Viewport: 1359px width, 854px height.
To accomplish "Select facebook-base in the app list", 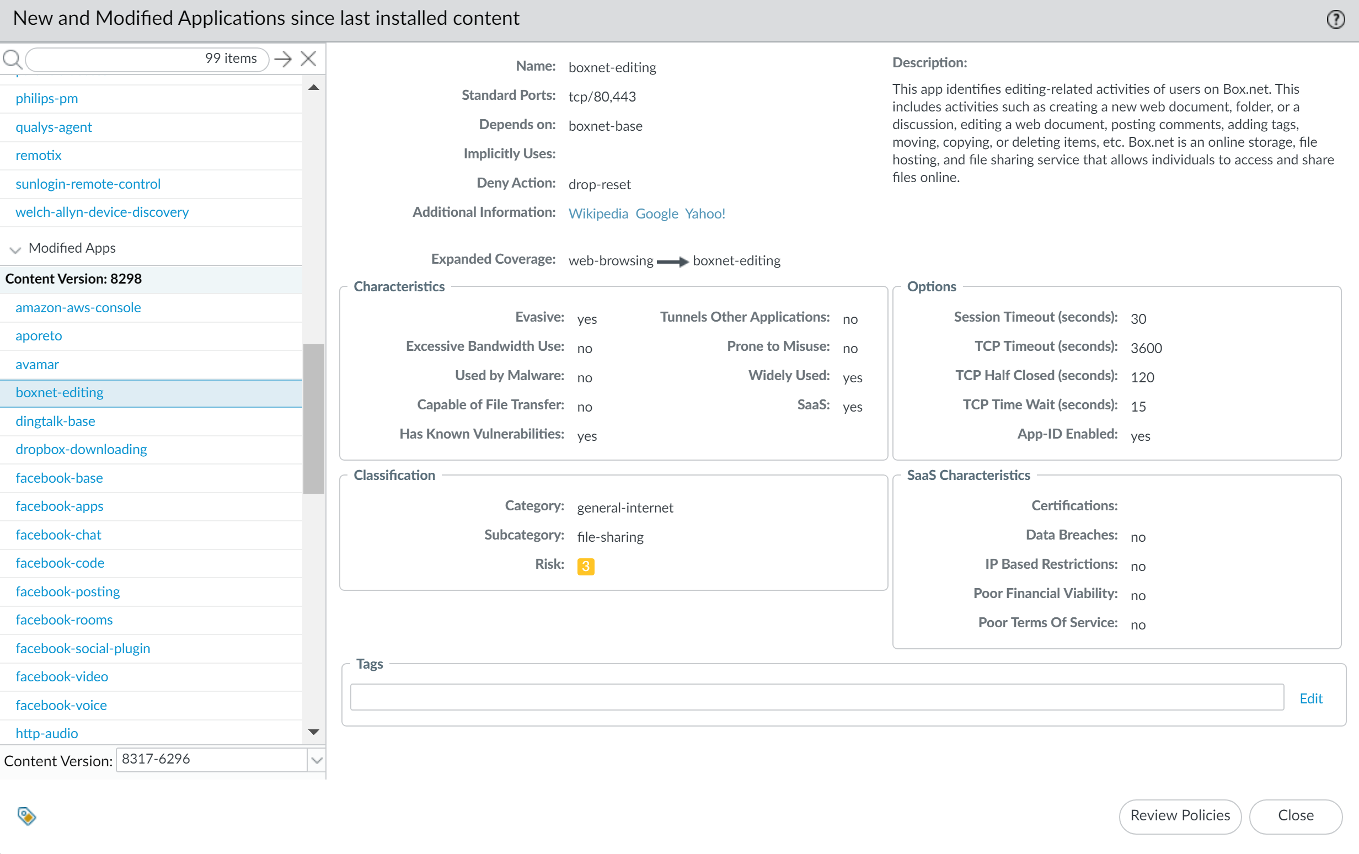I will pyautogui.click(x=59, y=478).
